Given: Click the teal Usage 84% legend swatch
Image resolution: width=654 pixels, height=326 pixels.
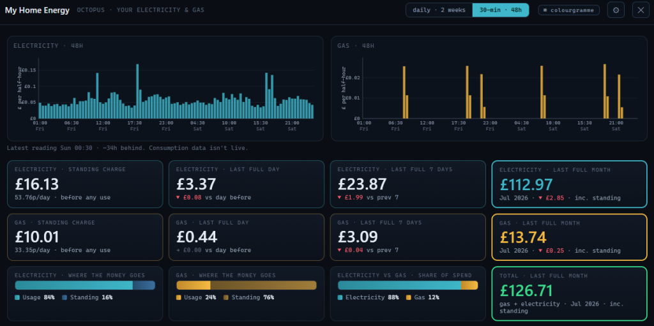Looking at the screenshot, I should [17, 298].
